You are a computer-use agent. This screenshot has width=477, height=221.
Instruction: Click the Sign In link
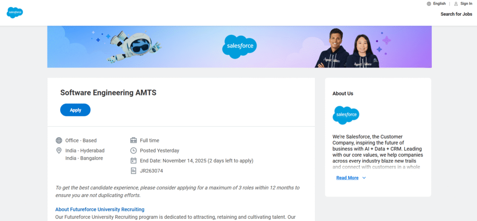coord(466,4)
